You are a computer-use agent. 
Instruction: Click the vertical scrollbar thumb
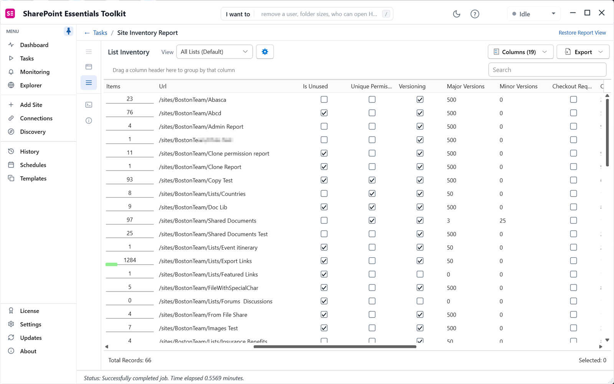(607, 132)
